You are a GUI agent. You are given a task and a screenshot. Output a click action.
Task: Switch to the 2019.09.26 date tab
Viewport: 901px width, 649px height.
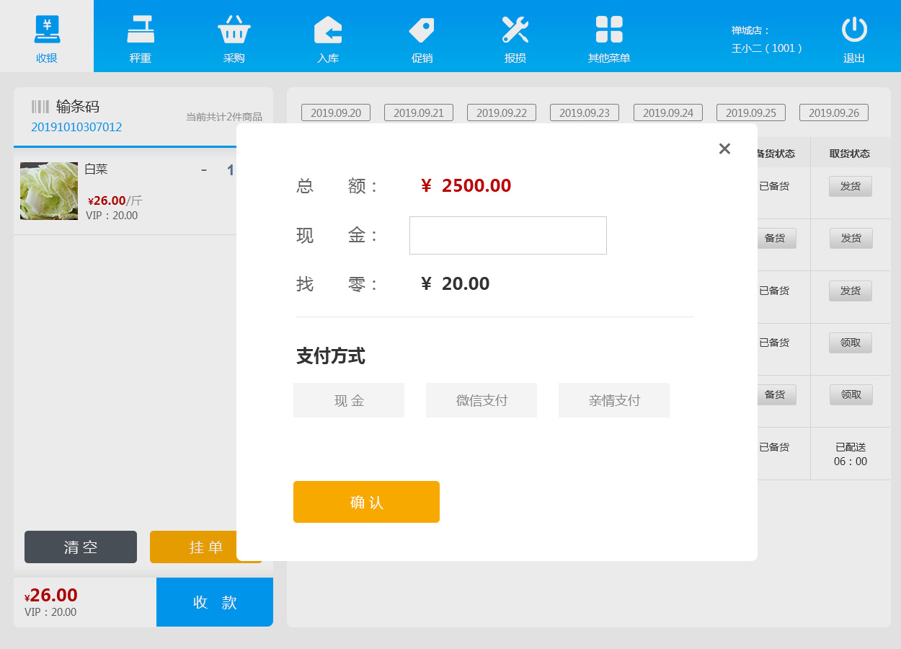(x=834, y=112)
